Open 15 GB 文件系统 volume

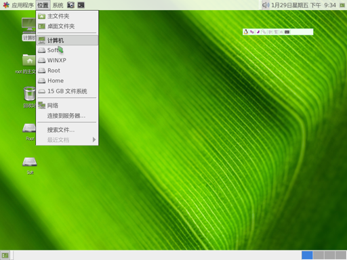click(x=67, y=91)
